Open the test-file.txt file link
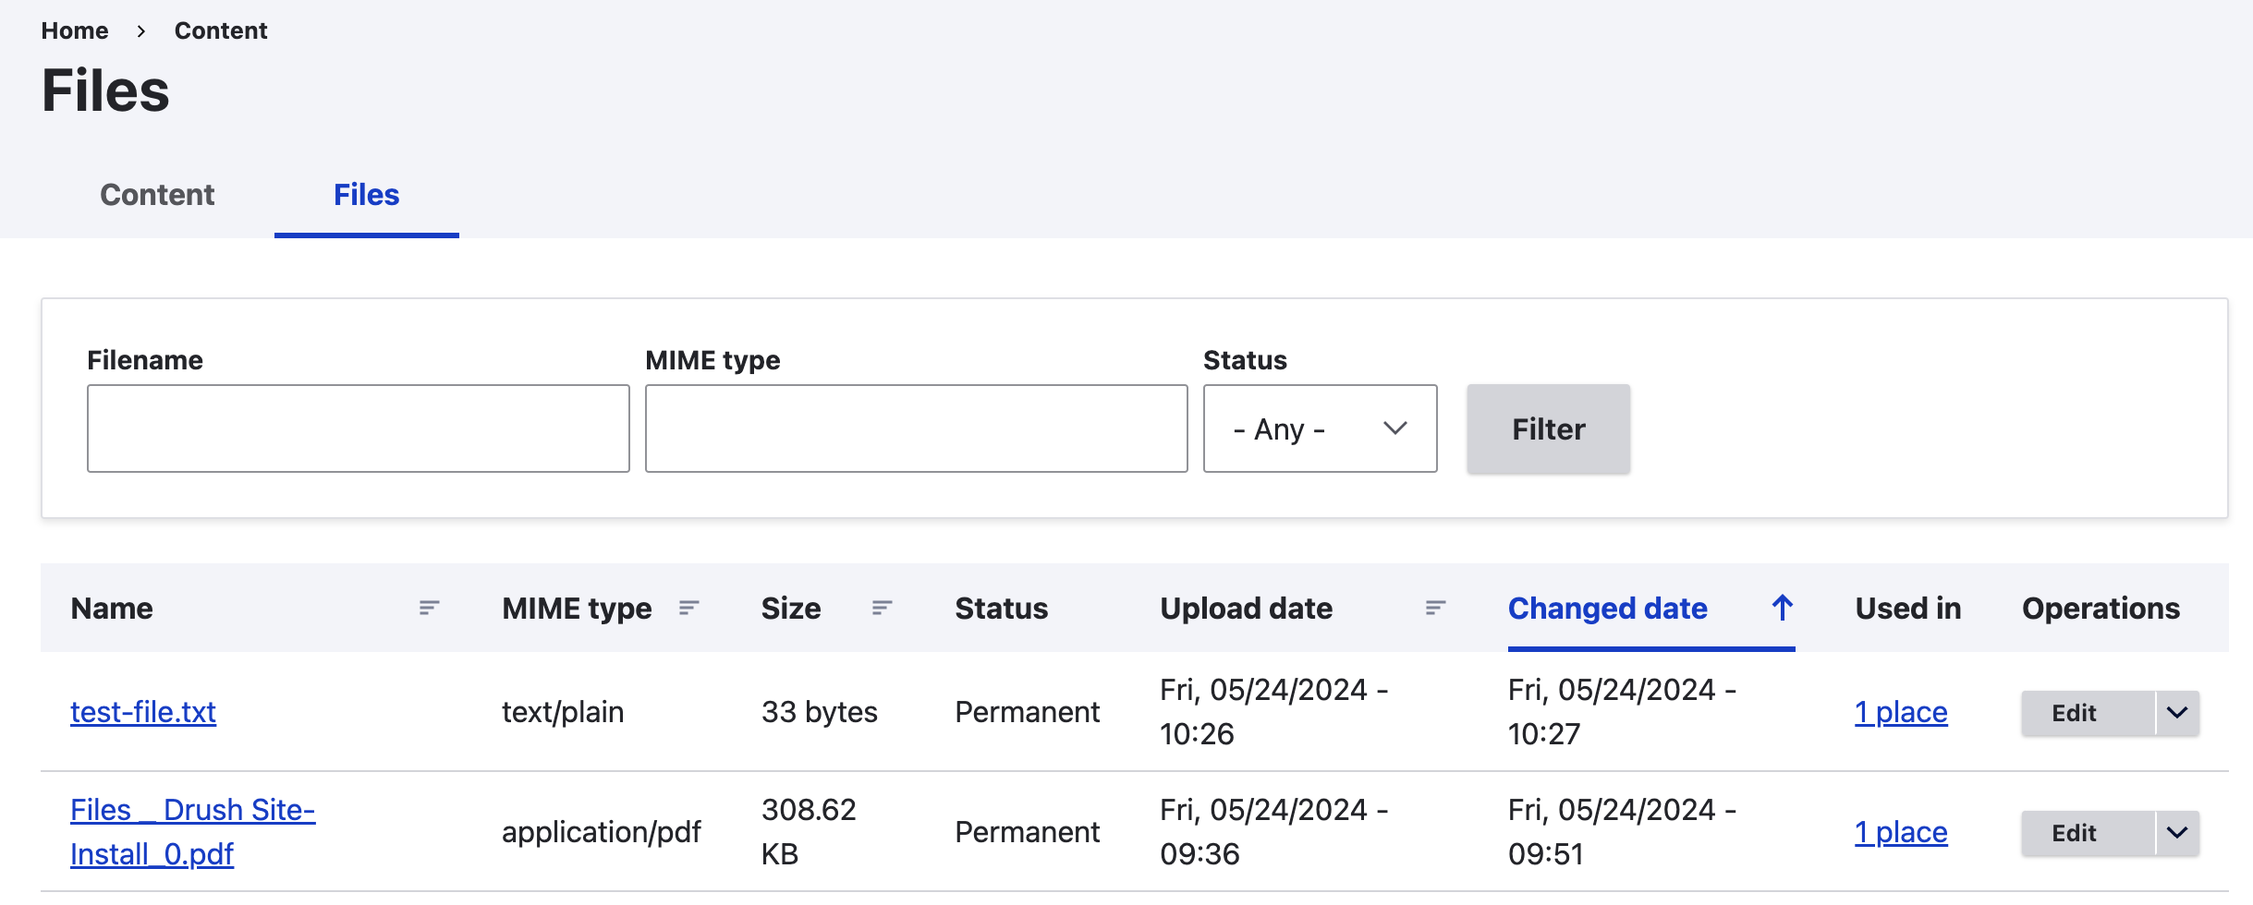 coord(143,712)
